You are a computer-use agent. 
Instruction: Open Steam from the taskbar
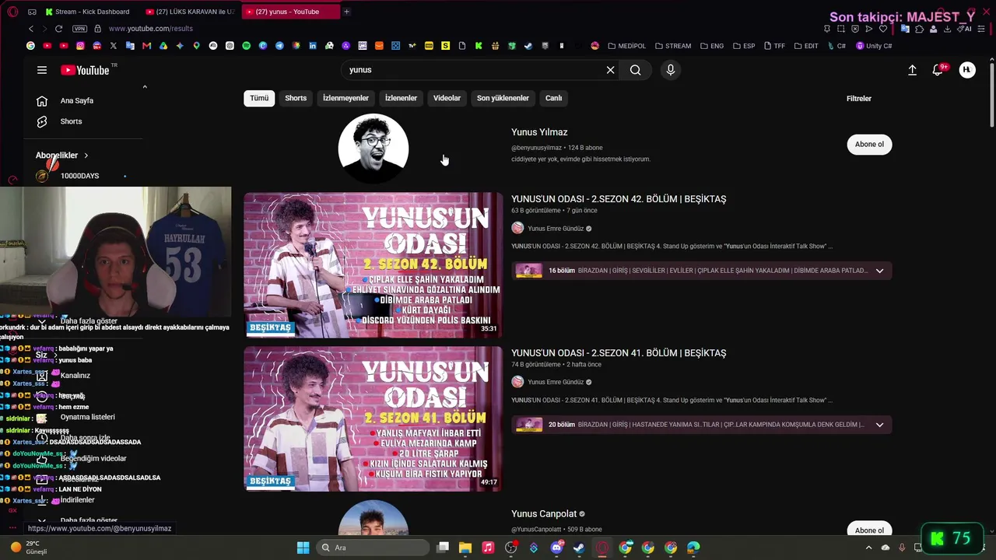(579, 548)
